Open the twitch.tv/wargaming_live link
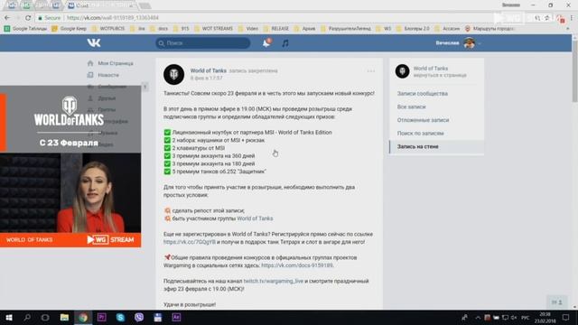The width and height of the screenshot is (578, 325). tap(274, 281)
